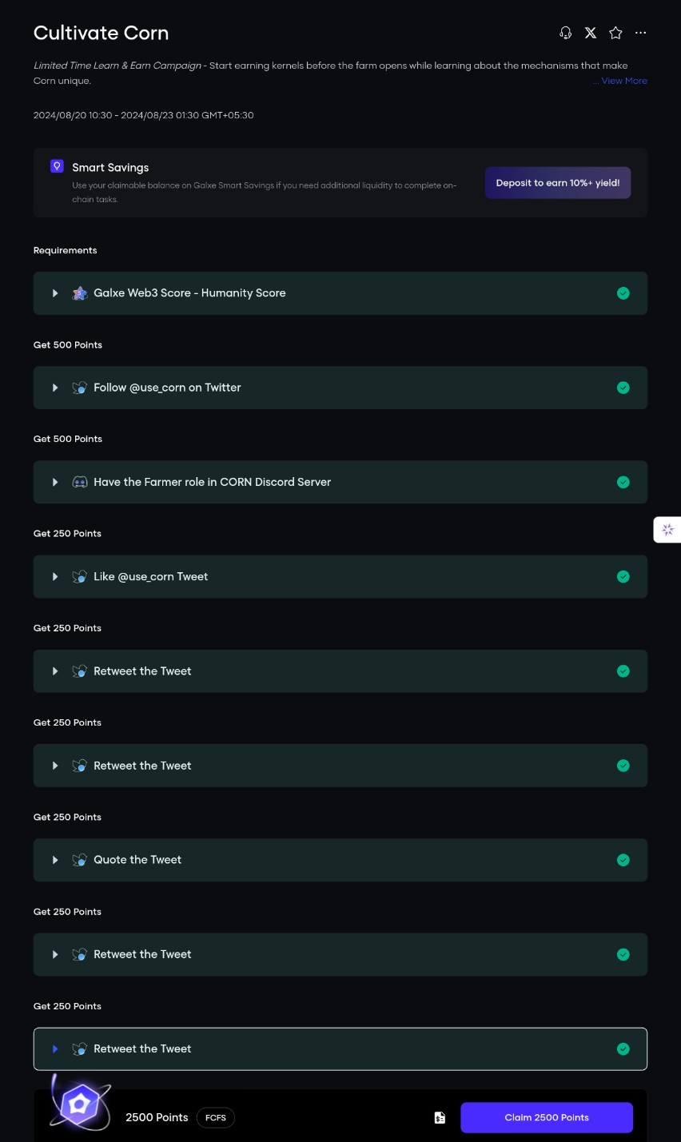The height and width of the screenshot is (1142, 681).
Task: Open the X (Twitter) profile icon
Action: (591, 33)
